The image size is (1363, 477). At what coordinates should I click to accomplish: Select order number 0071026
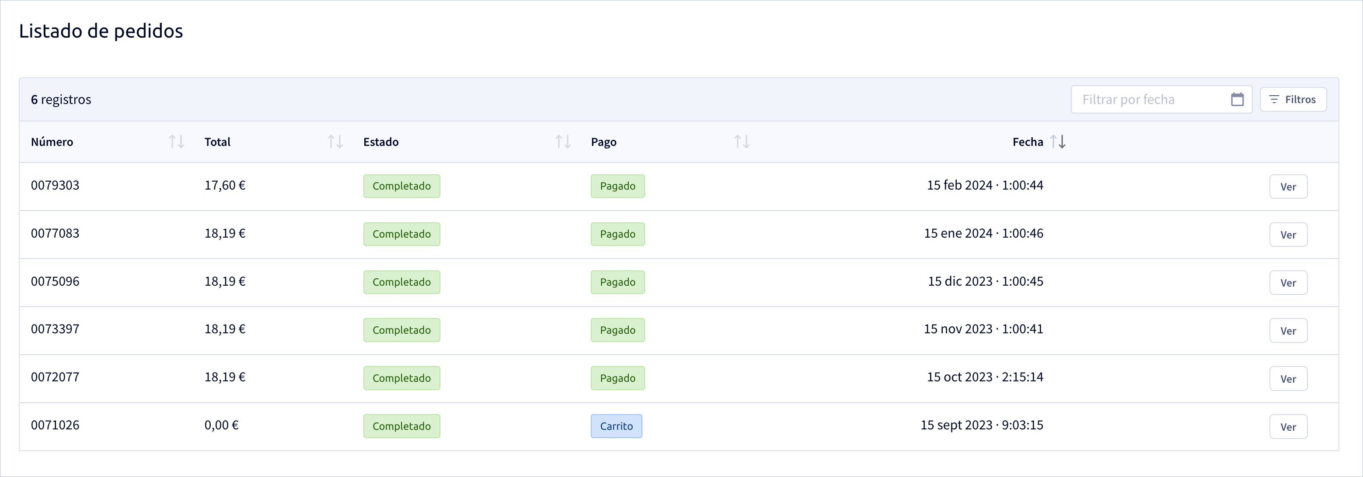55,425
